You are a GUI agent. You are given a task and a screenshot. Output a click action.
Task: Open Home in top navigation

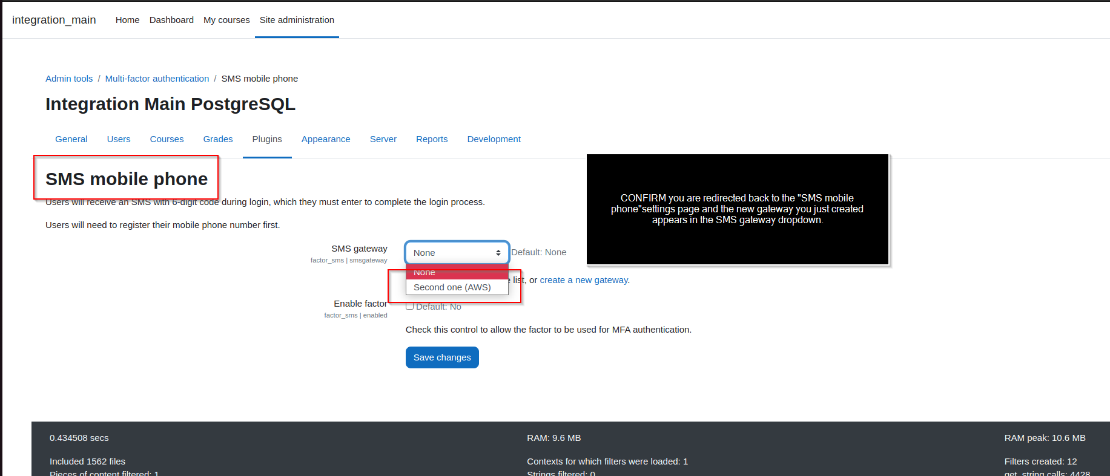tap(128, 20)
